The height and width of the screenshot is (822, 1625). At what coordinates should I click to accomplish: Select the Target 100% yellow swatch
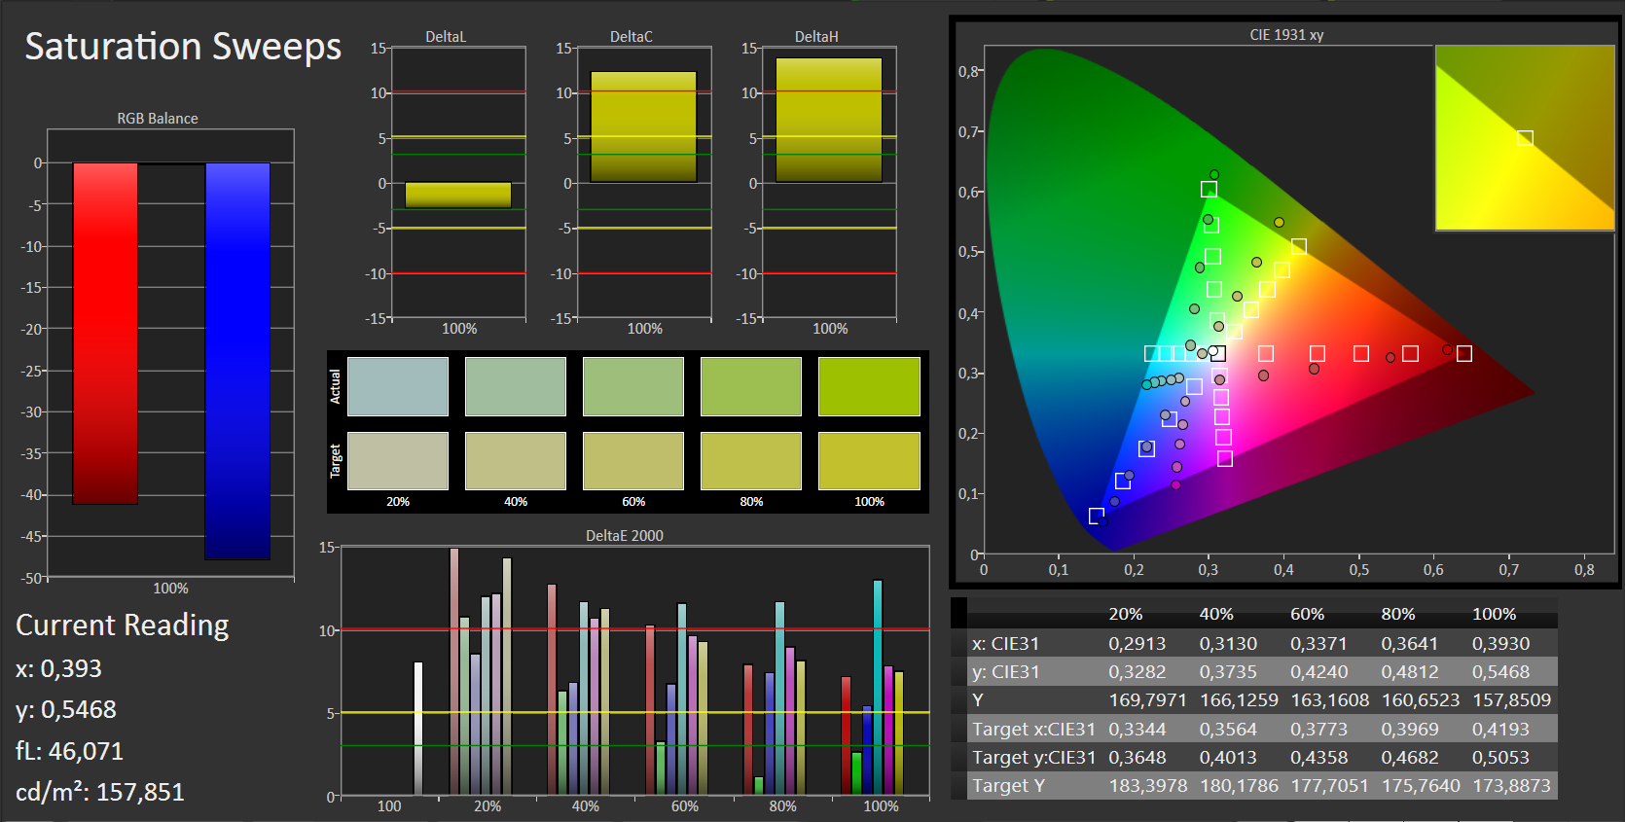869,461
